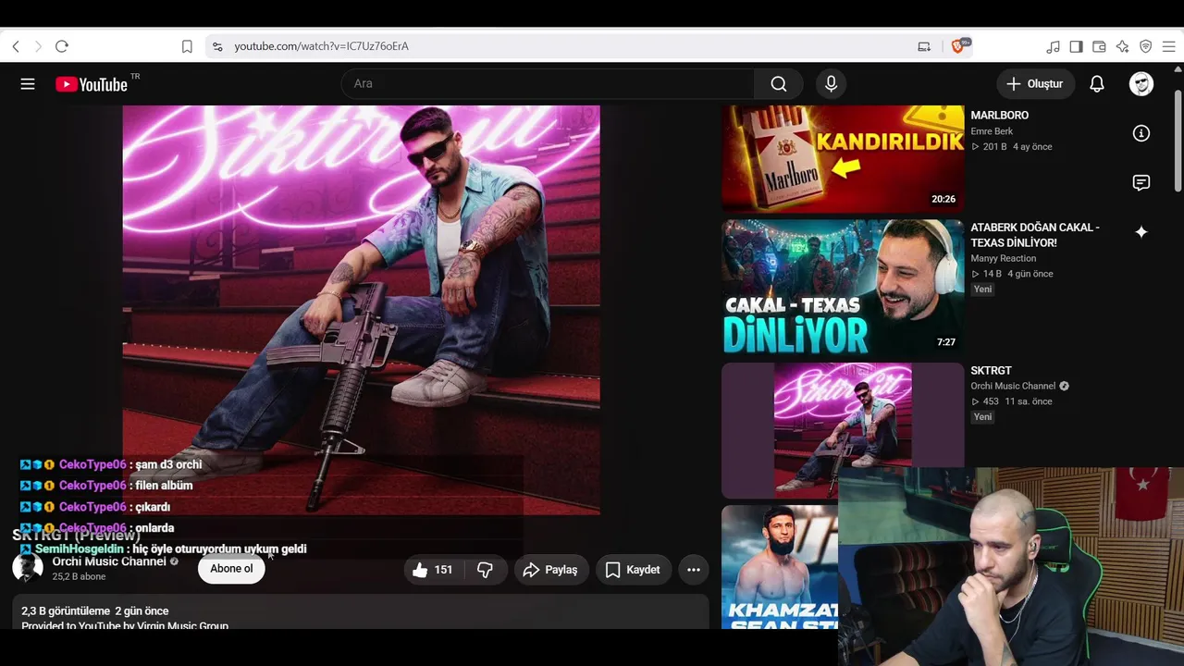Open Orchi Music Channel name below video
Viewport: 1184px width, 666px height.
click(x=109, y=561)
